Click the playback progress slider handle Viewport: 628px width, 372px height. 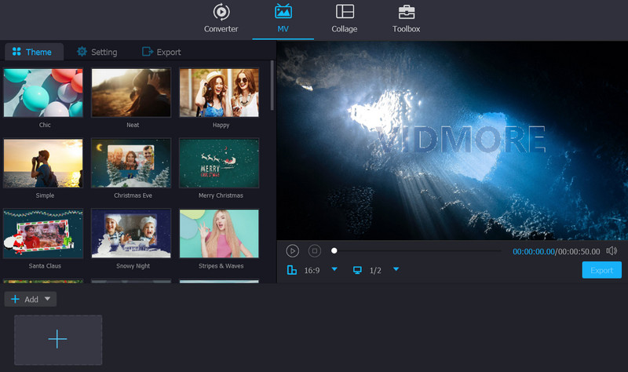334,251
